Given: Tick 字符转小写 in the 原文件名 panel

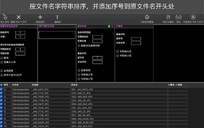Looking at the screenshot, I should (79, 79).
